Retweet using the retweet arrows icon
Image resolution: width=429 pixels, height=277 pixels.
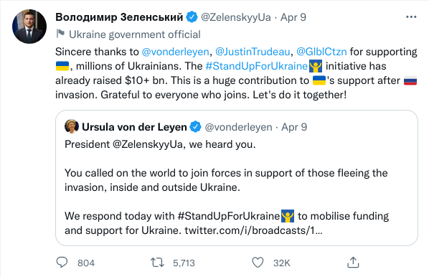coord(157,263)
